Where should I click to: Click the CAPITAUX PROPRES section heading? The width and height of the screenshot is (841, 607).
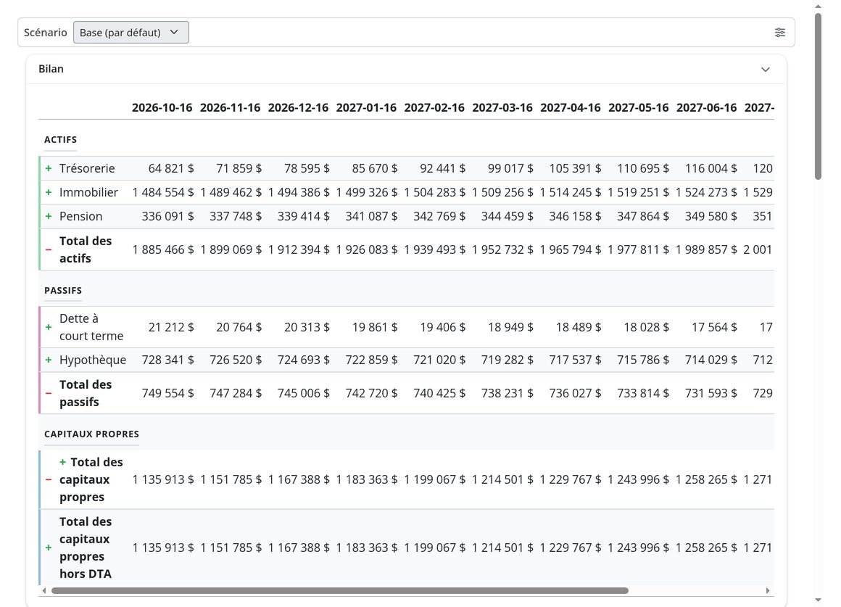(92, 434)
